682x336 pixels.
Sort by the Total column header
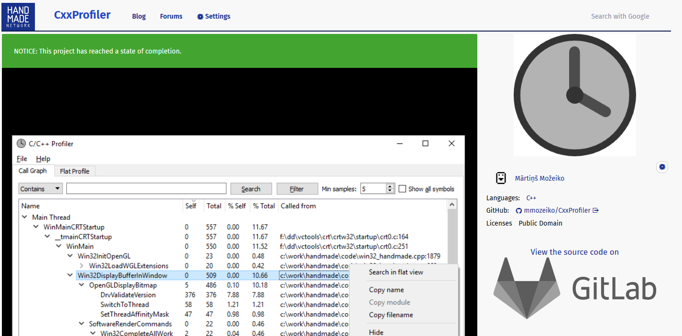tap(214, 206)
